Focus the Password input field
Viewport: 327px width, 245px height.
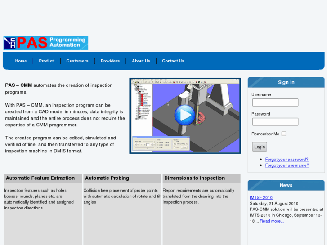pyautogui.click(x=275, y=121)
